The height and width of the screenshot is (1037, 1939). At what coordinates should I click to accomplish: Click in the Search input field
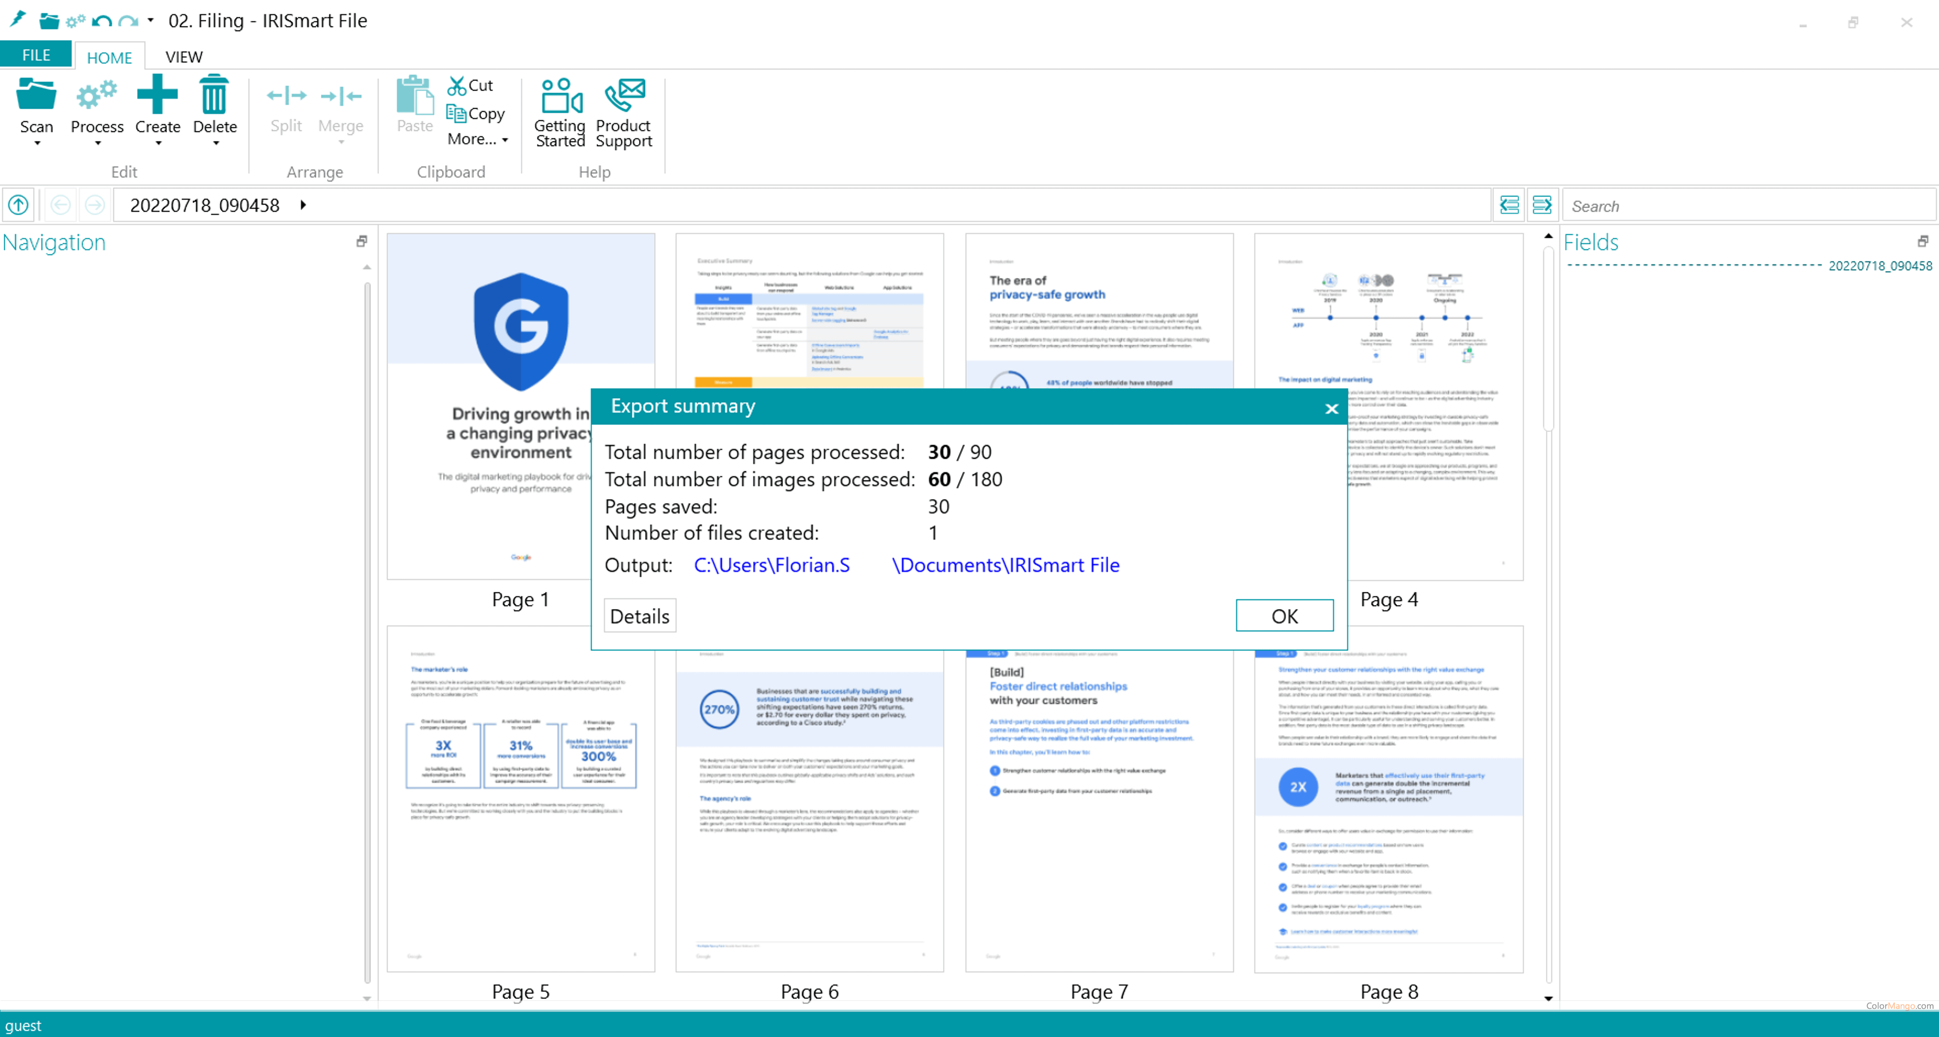[1746, 206]
